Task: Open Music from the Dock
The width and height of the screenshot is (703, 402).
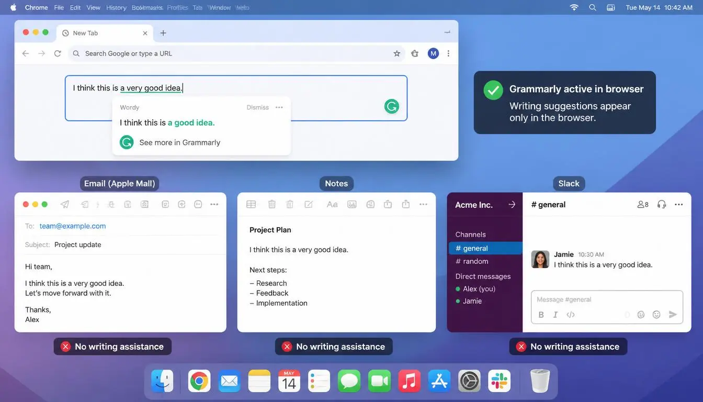Action: coord(409,381)
